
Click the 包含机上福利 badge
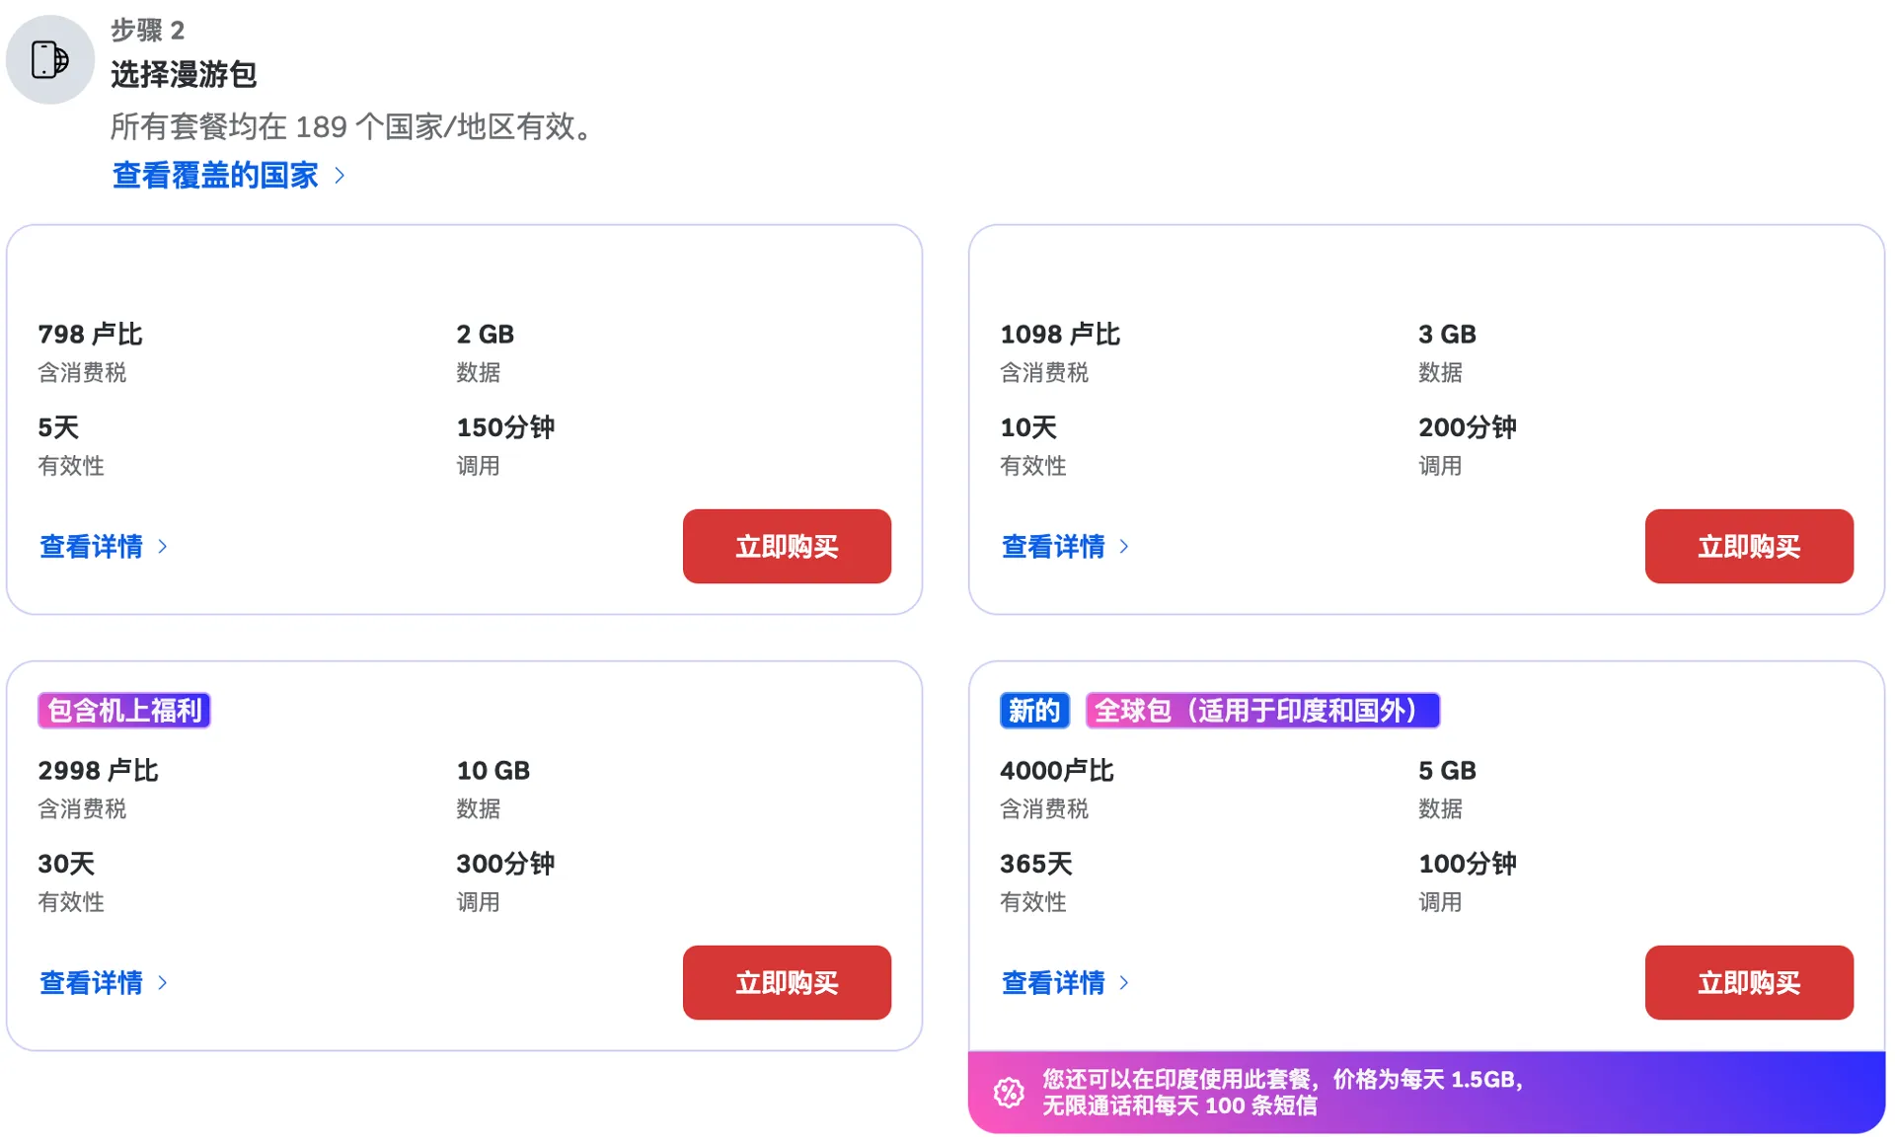tap(122, 710)
